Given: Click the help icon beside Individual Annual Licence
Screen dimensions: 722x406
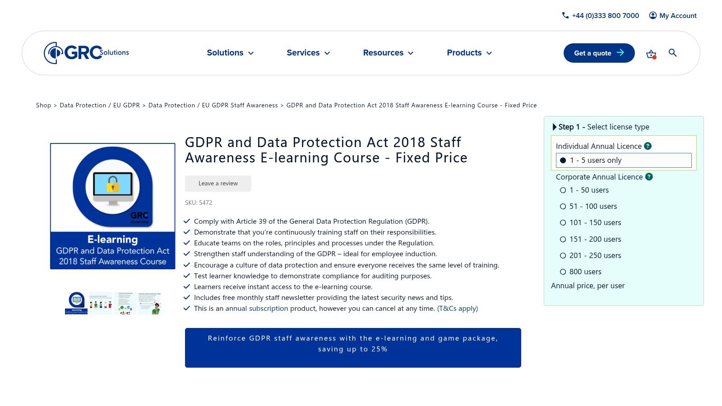Looking at the screenshot, I should click(x=648, y=146).
